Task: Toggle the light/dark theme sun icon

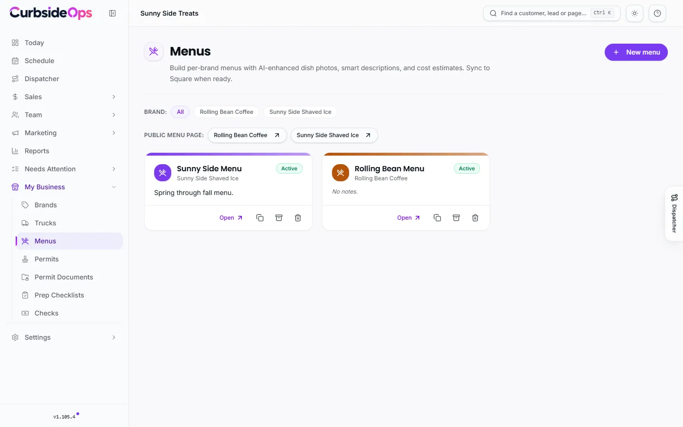Action: point(635,13)
